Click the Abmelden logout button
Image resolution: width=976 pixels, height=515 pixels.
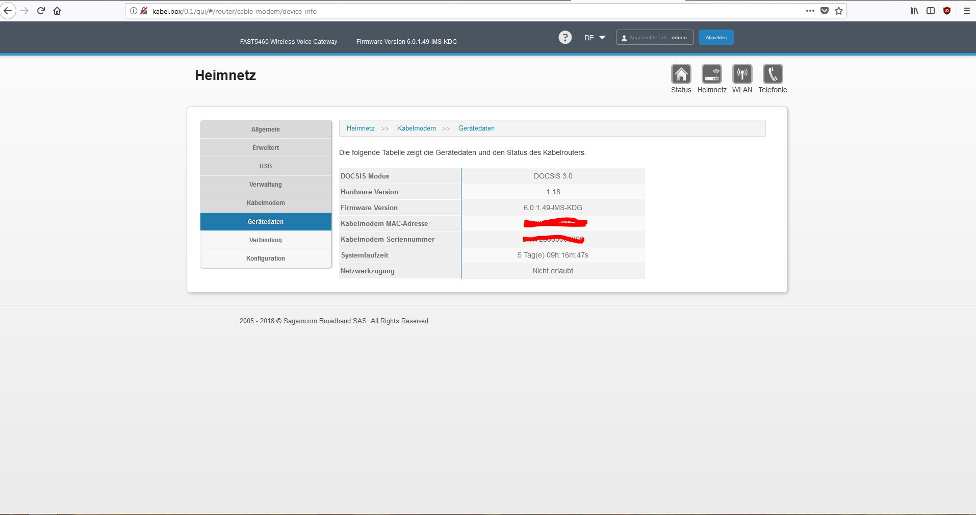coord(716,37)
